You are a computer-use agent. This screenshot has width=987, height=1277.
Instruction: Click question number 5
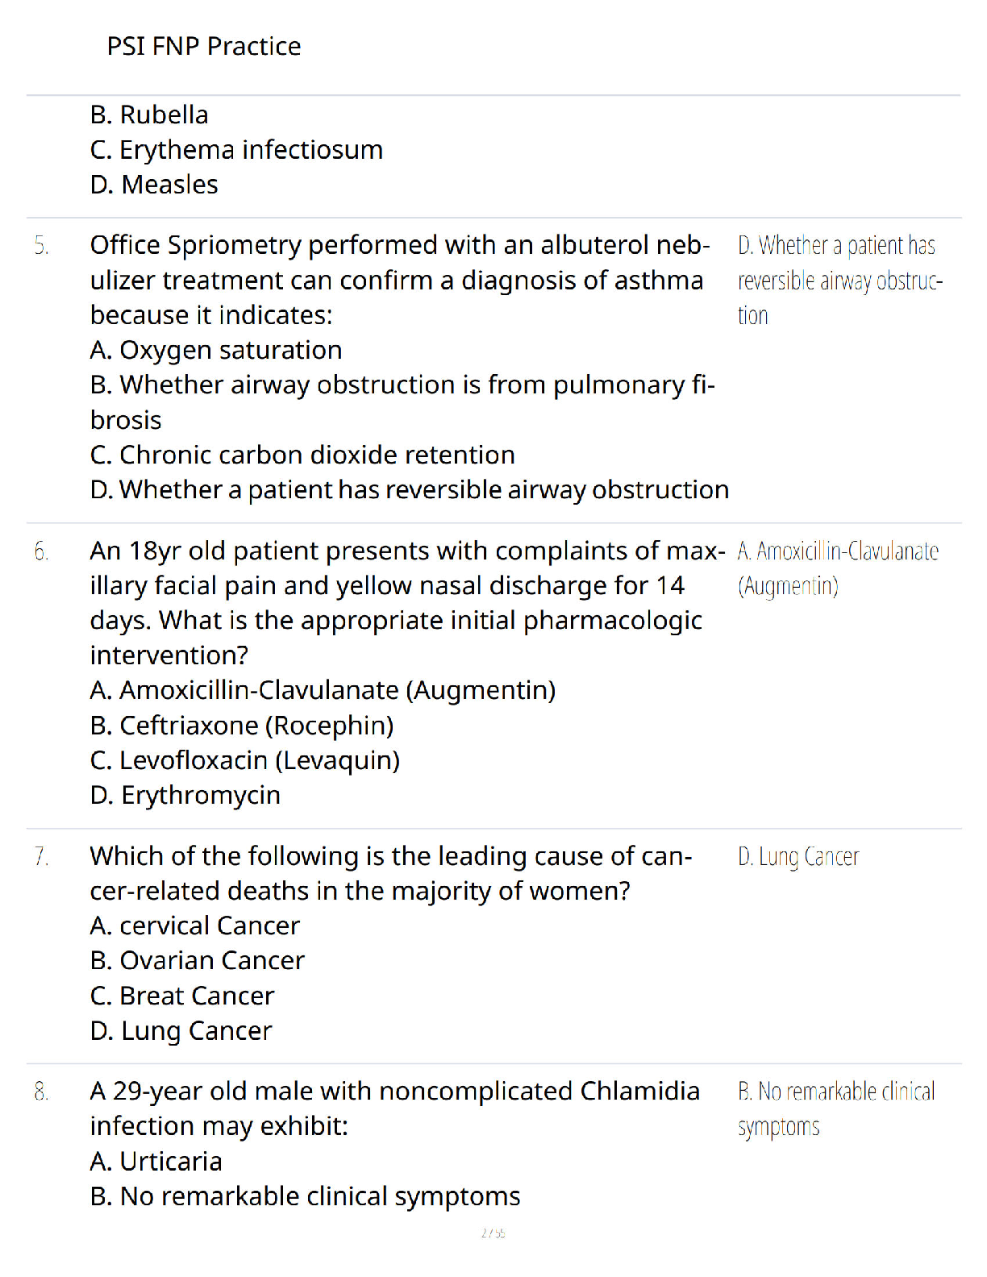tap(41, 246)
